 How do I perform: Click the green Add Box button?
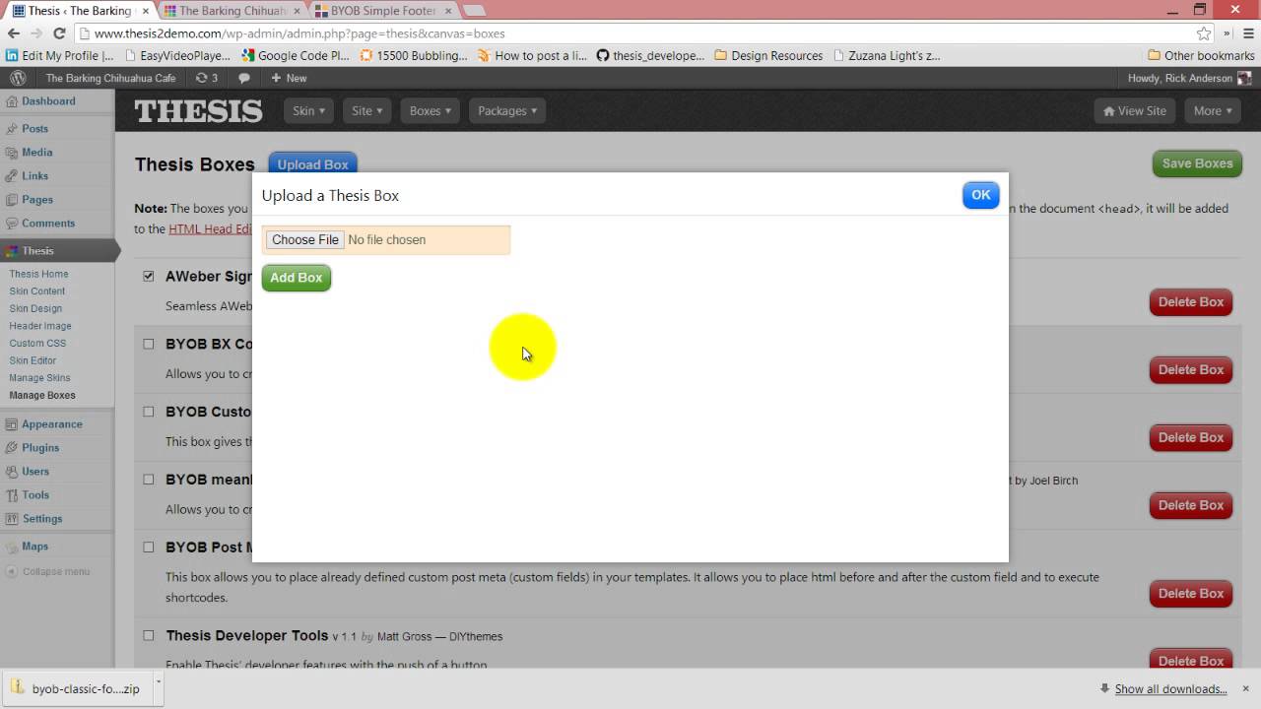(297, 278)
